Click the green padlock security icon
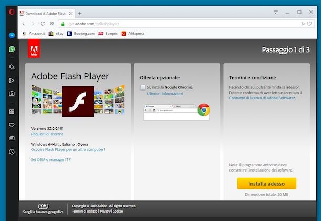Image resolution: width=321 pixels, height=221 pixels. (x=63, y=24)
